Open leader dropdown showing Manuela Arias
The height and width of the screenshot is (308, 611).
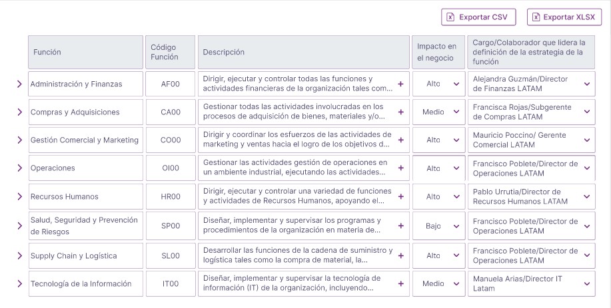click(530, 284)
